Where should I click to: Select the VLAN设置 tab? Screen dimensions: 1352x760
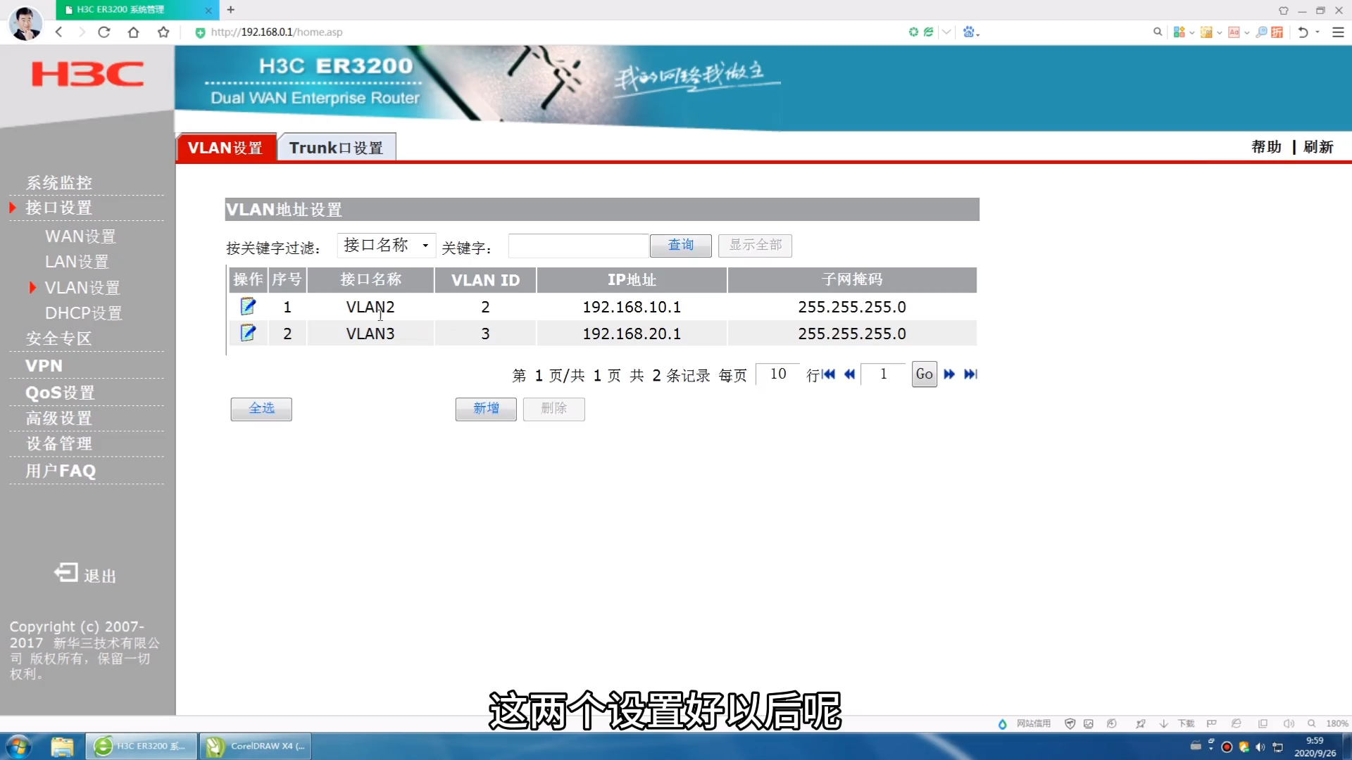[225, 147]
